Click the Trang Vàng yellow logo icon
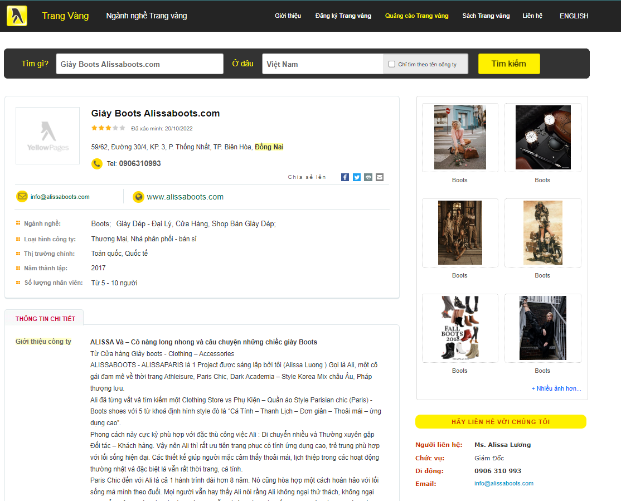The image size is (621, 501). pyautogui.click(x=17, y=16)
